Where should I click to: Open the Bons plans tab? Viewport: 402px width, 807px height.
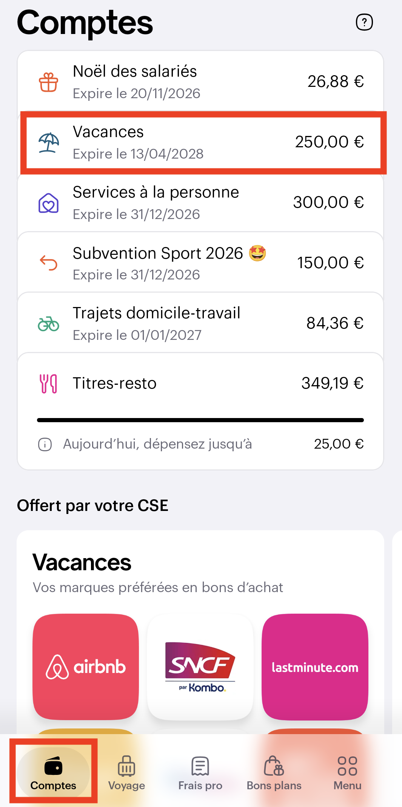[x=274, y=773]
